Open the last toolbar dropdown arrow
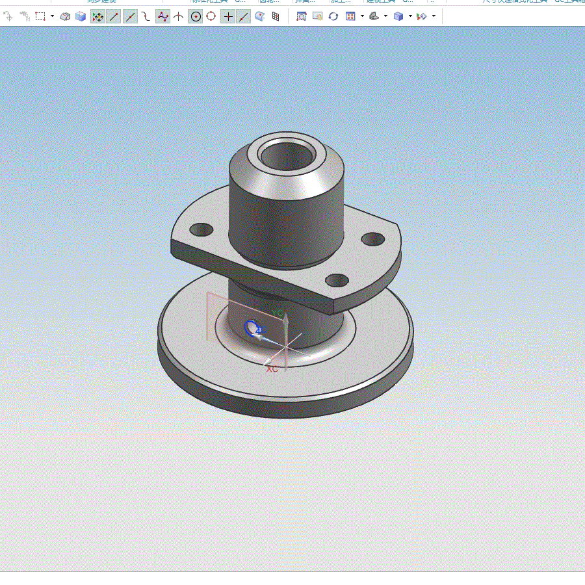Viewport: 585px width, 585px height. (x=434, y=16)
